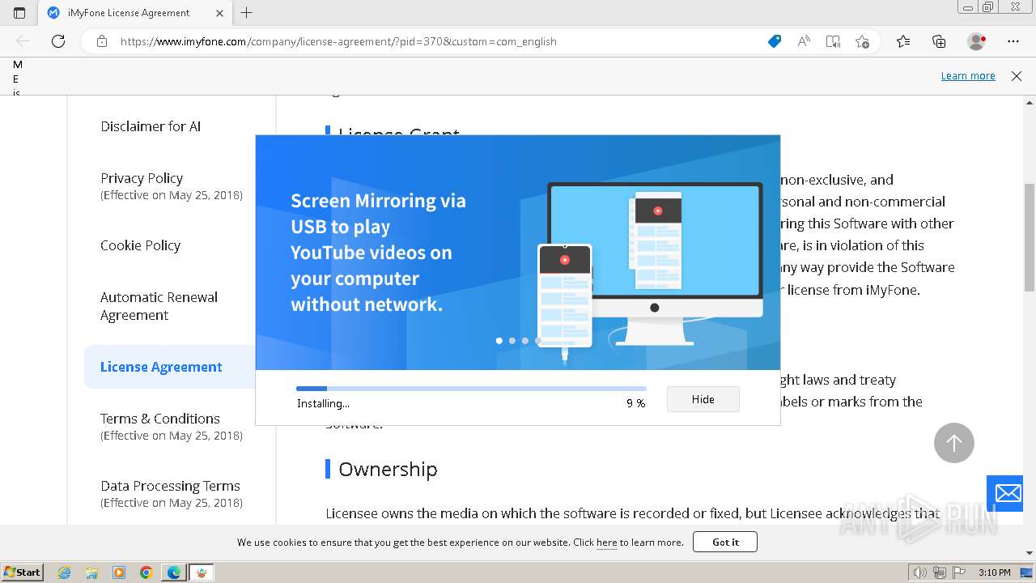
Task: Select the third carousel dot
Action: click(x=524, y=341)
